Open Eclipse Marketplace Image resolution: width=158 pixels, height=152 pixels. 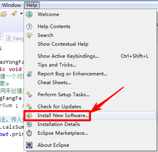[x=90, y=133]
